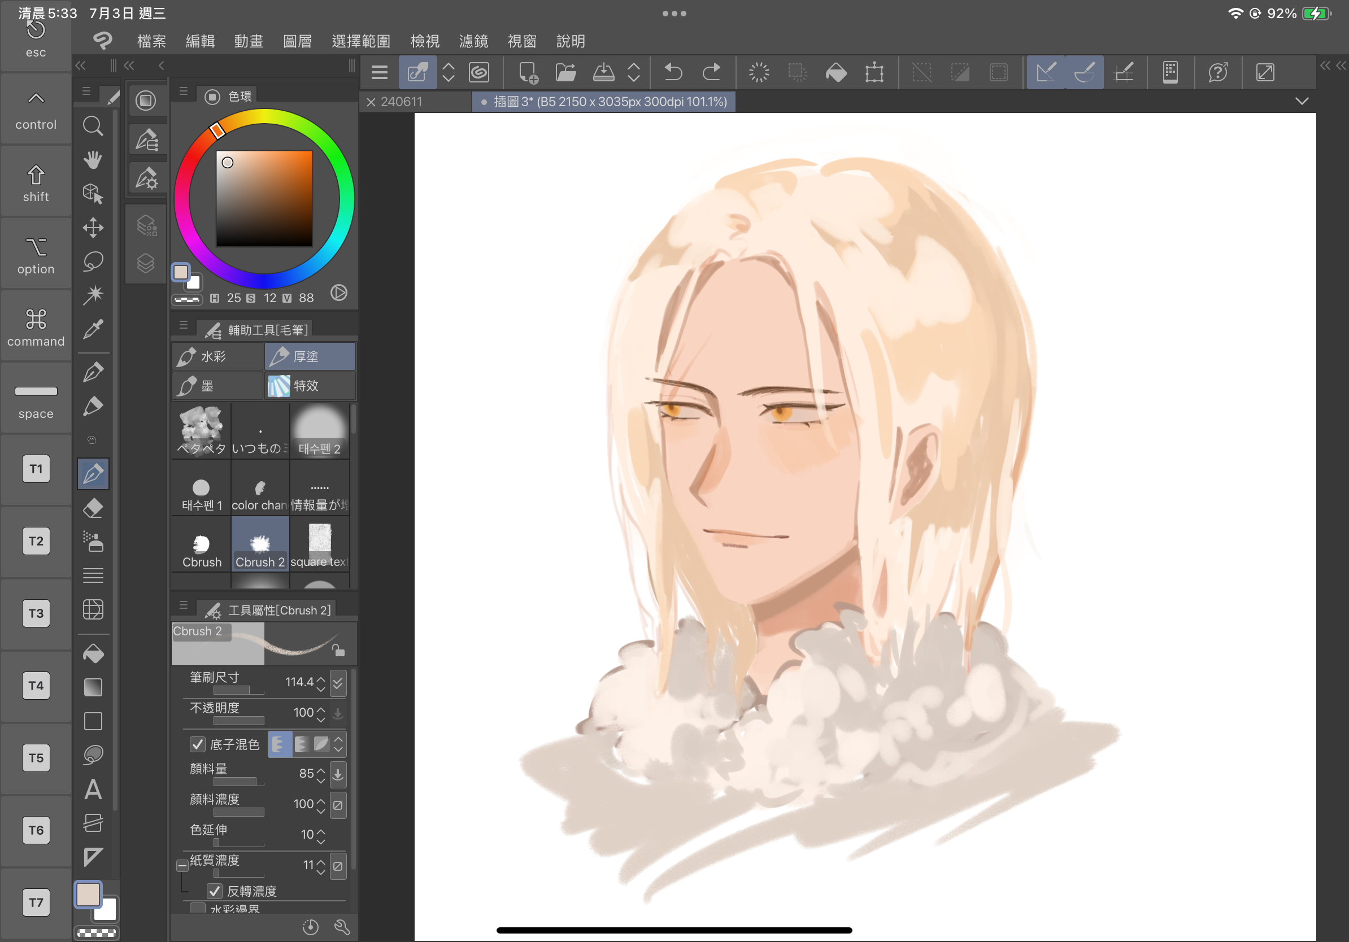Toggle the brush size lock icon
Viewport: 1349px width, 942px height.
[x=338, y=650]
